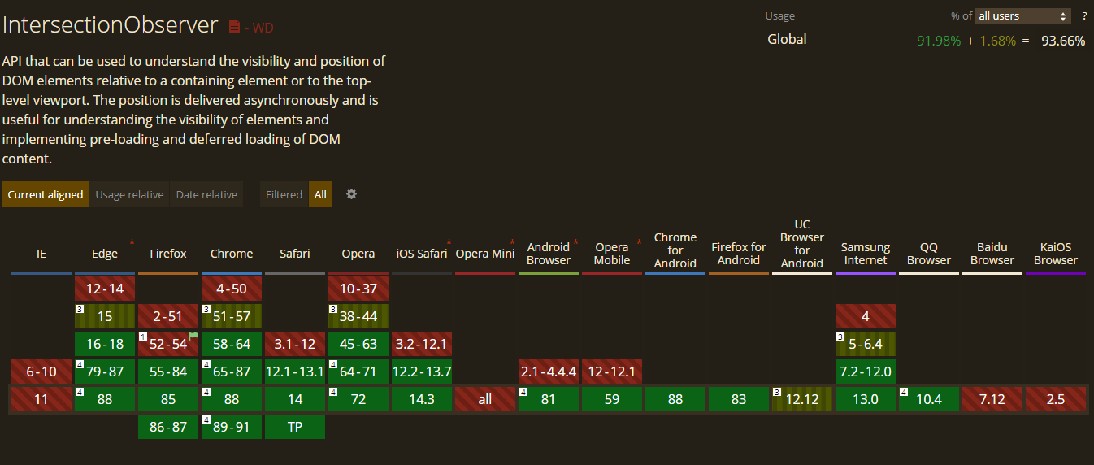The width and height of the screenshot is (1094, 465).
Task: Click the Android Browser 81 cell
Action: click(x=549, y=399)
